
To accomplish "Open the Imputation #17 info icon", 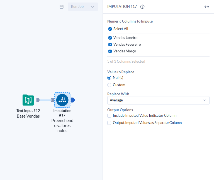I will click(x=142, y=7).
